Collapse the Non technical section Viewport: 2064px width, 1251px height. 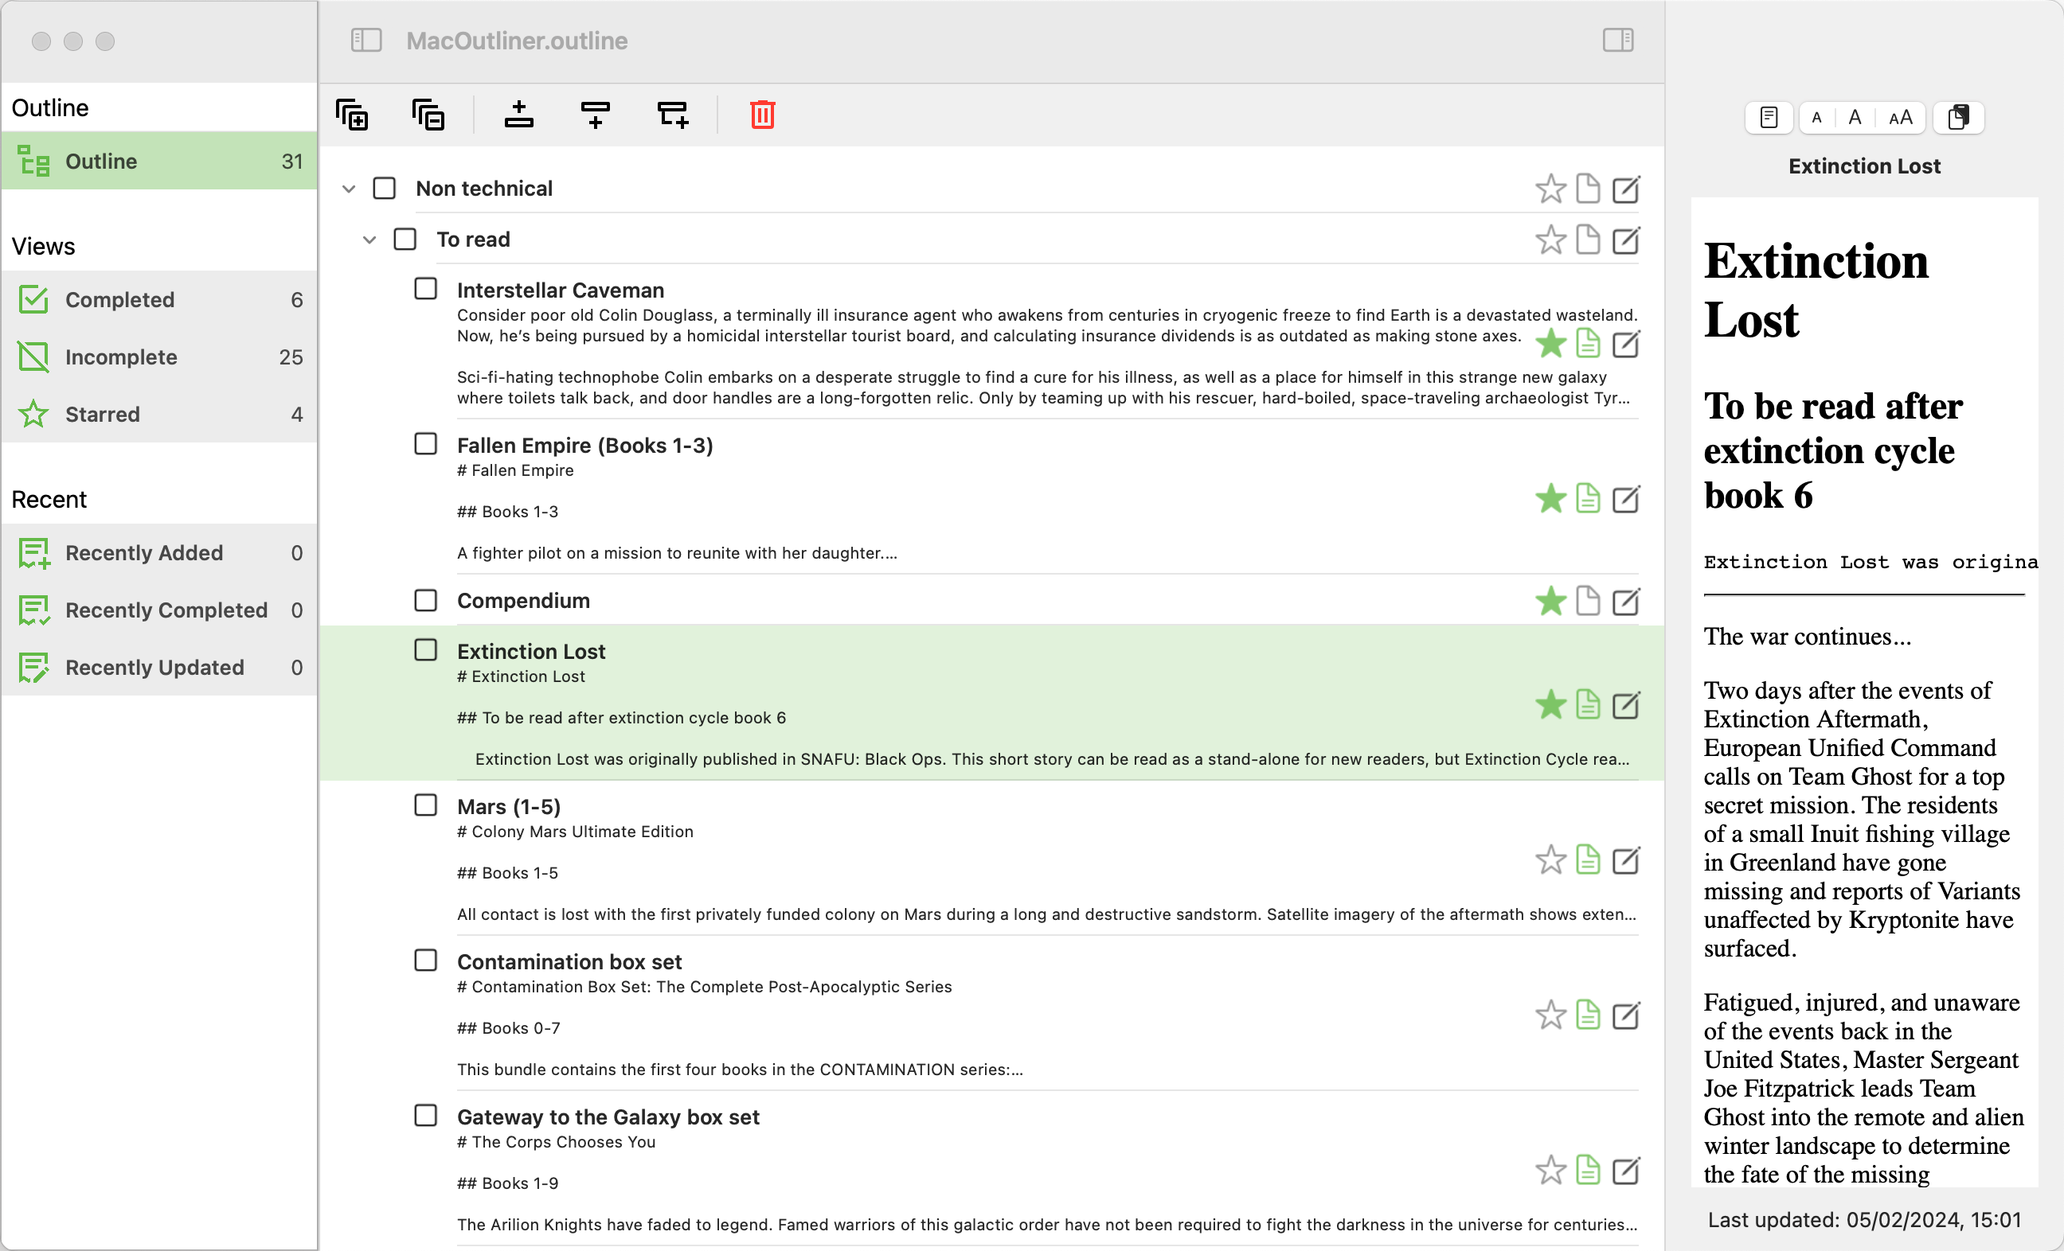(350, 187)
